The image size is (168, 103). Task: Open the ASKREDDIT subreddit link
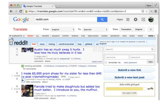pos(115,36)
